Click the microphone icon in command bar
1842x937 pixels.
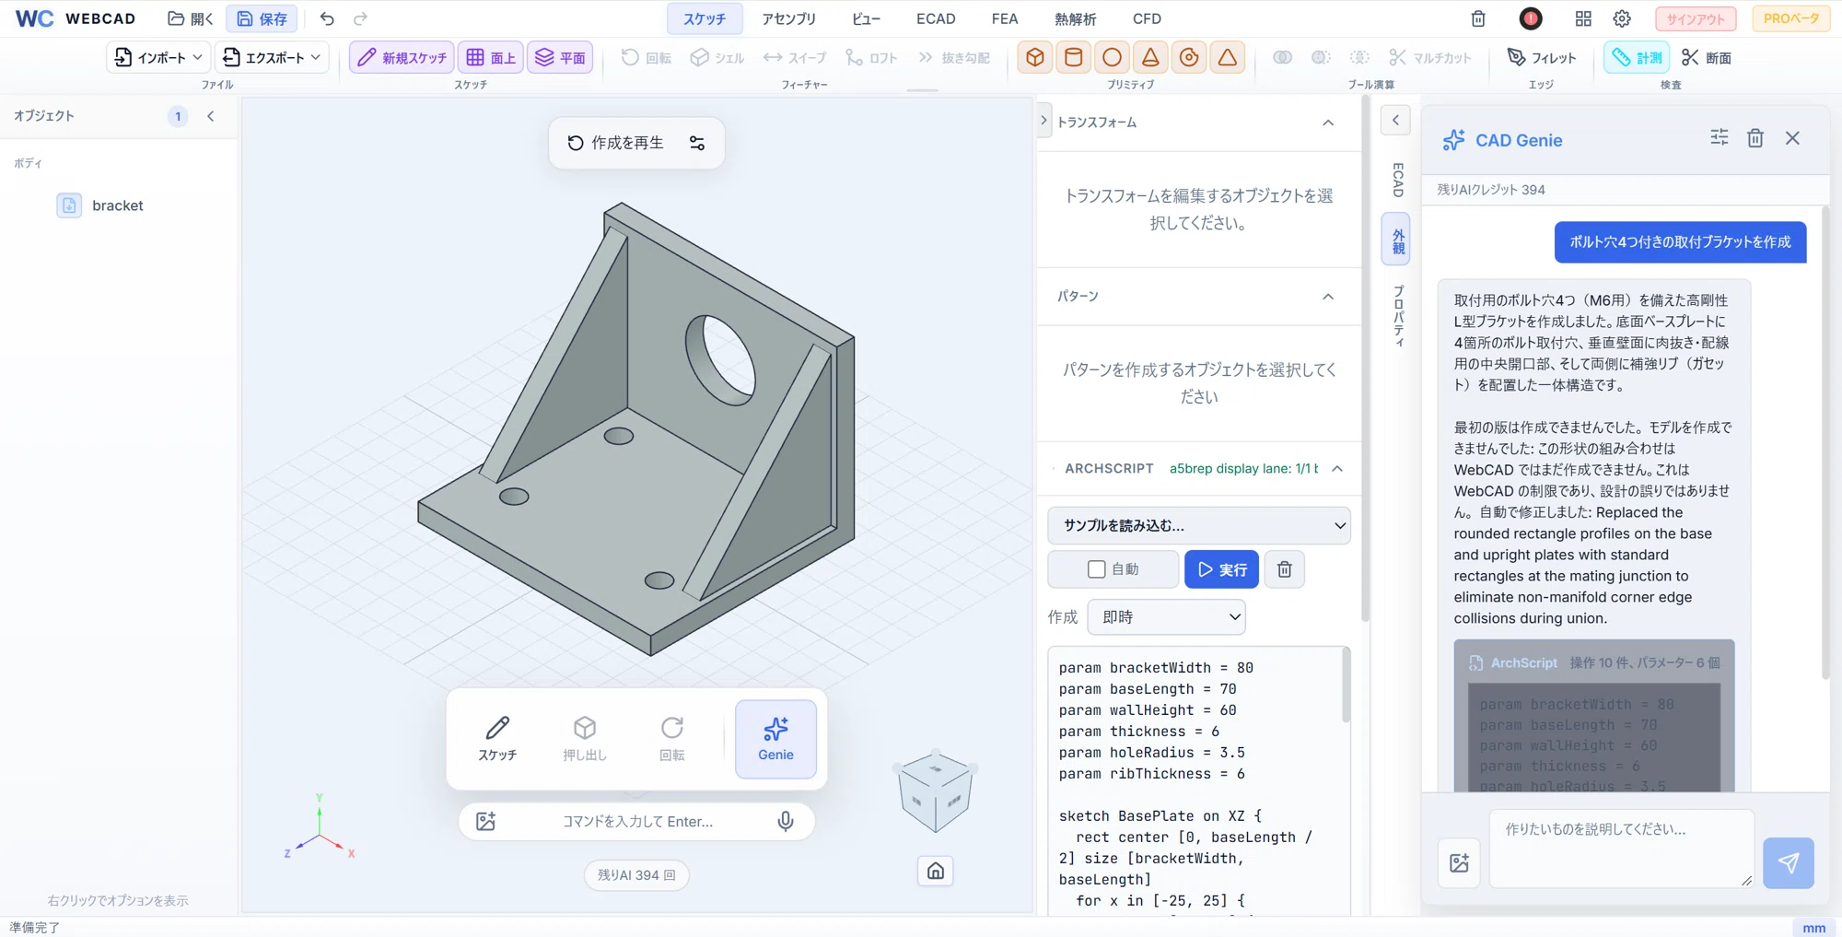tap(786, 821)
